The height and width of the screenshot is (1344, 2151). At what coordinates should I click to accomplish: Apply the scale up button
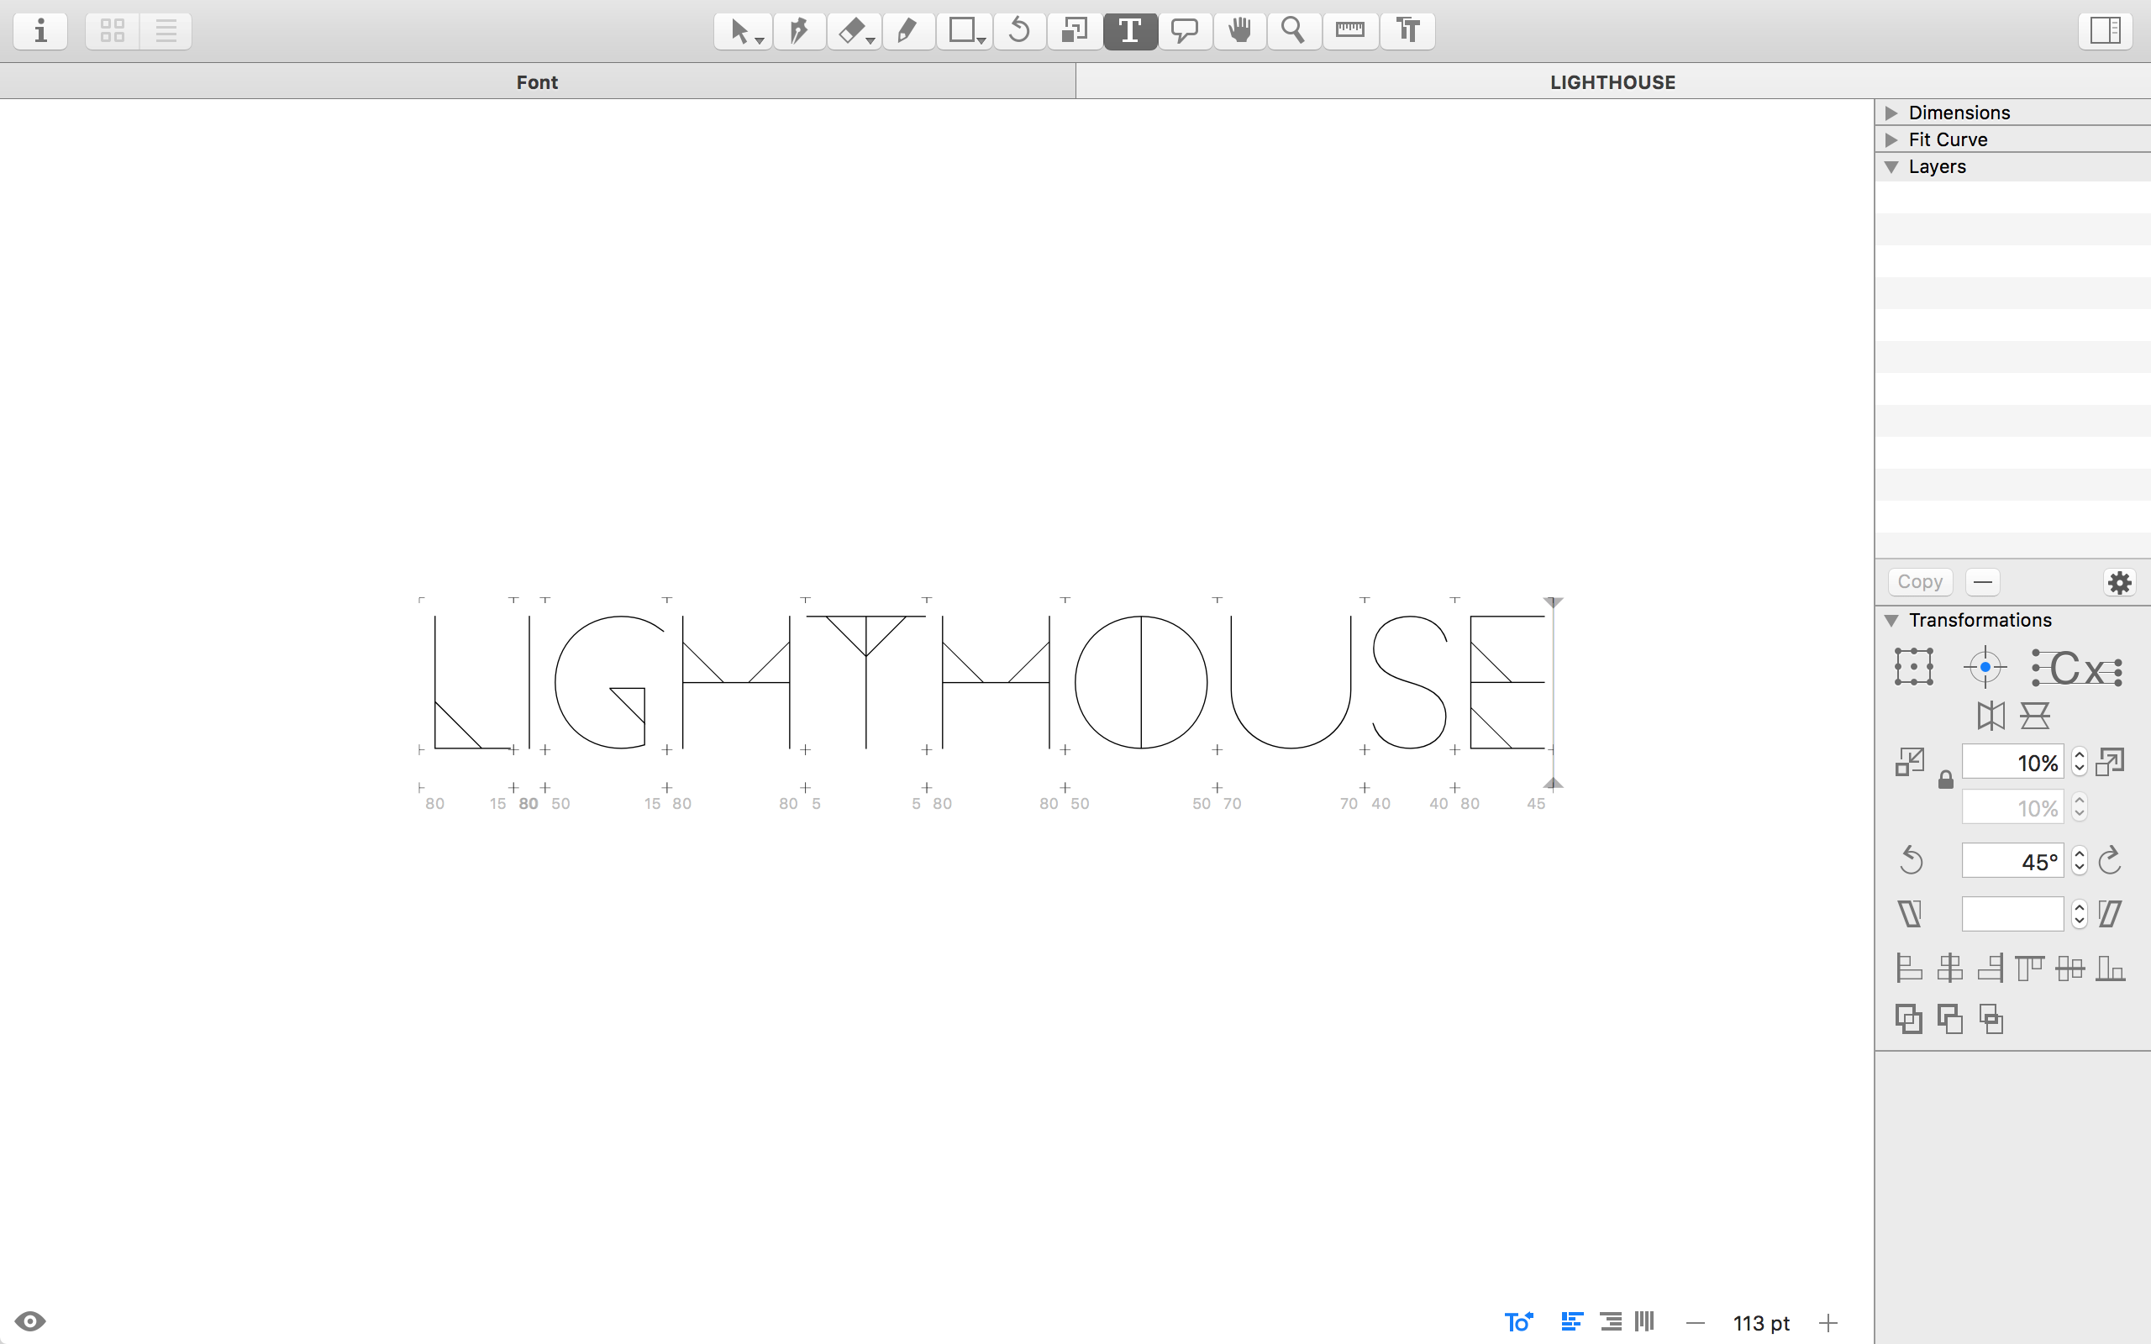2110,762
